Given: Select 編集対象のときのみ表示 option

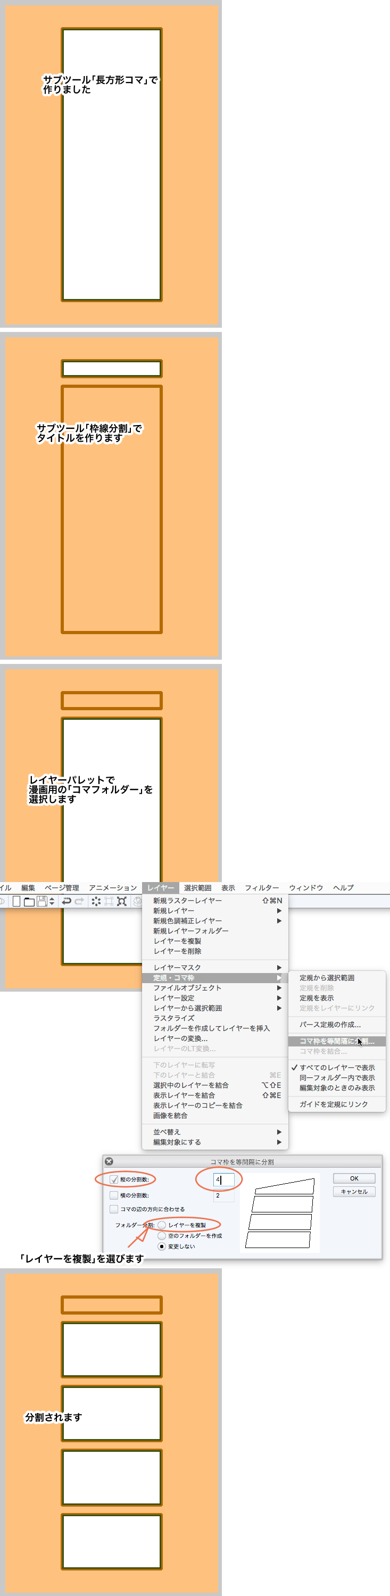Looking at the screenshot, I should click(337, 1088).
